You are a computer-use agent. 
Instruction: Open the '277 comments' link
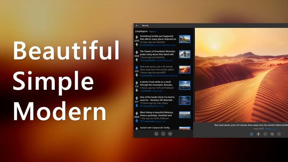pyautogui.click(x=147, y=121)
